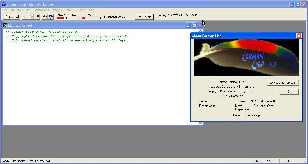The image size is (308, 164).
Task: Click the worksheet scrollbar down arrow
Action: 200,123
